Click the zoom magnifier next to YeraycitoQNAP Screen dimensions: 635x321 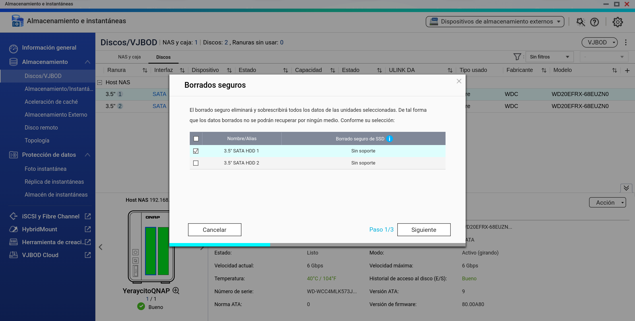pyautogui.click(x=176, y=291)
